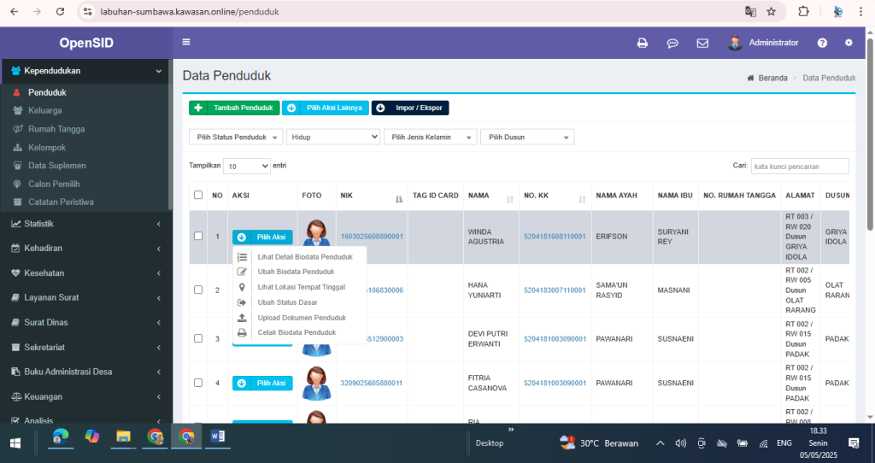The height and width of the screenshot is (463, 875).
Task: Click the help question mark icon
Action: coord(822,43)
